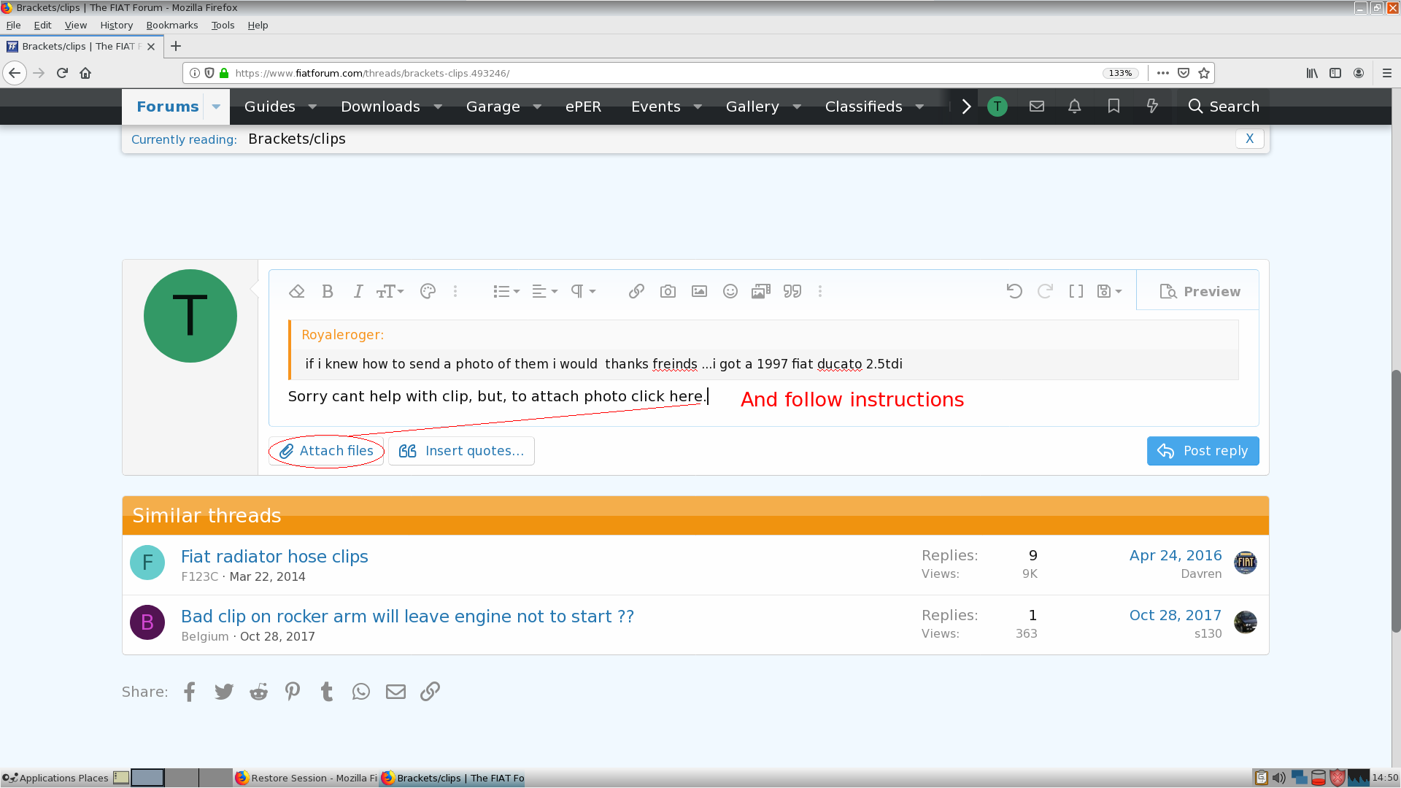1401x788 pixels.
Task: Open the Firefox History menu
Action: tap(116, 25)
